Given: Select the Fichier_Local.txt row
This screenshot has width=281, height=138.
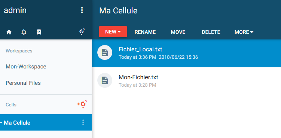Looking at the screenshot, I should (x=186, y=53).
